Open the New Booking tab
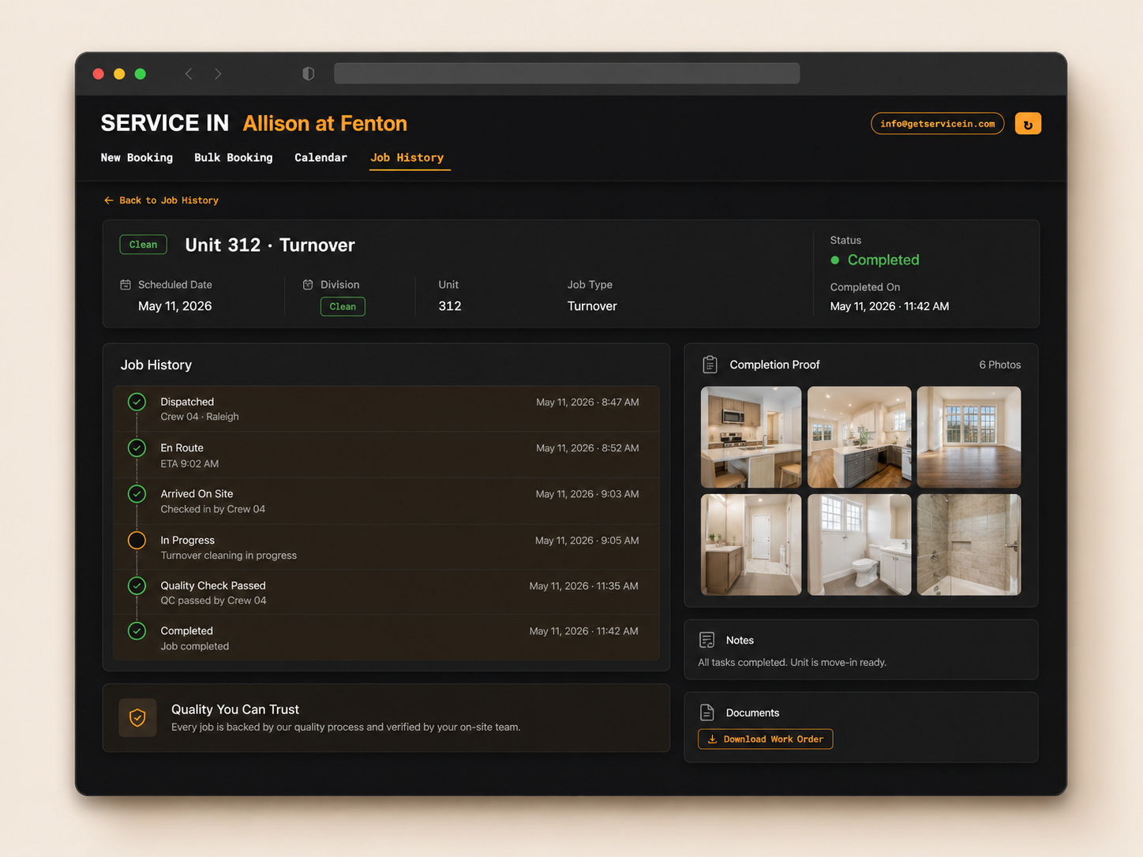Viewport: 1143px width, 857px height. tap(137, 158)
